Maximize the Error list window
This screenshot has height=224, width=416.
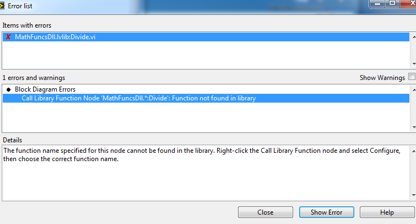click(x=392, y=3)
